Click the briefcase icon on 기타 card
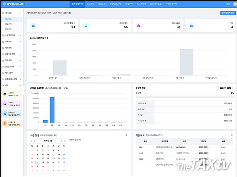The width and height of the screenshot is (237, 177). pos(191,26)
